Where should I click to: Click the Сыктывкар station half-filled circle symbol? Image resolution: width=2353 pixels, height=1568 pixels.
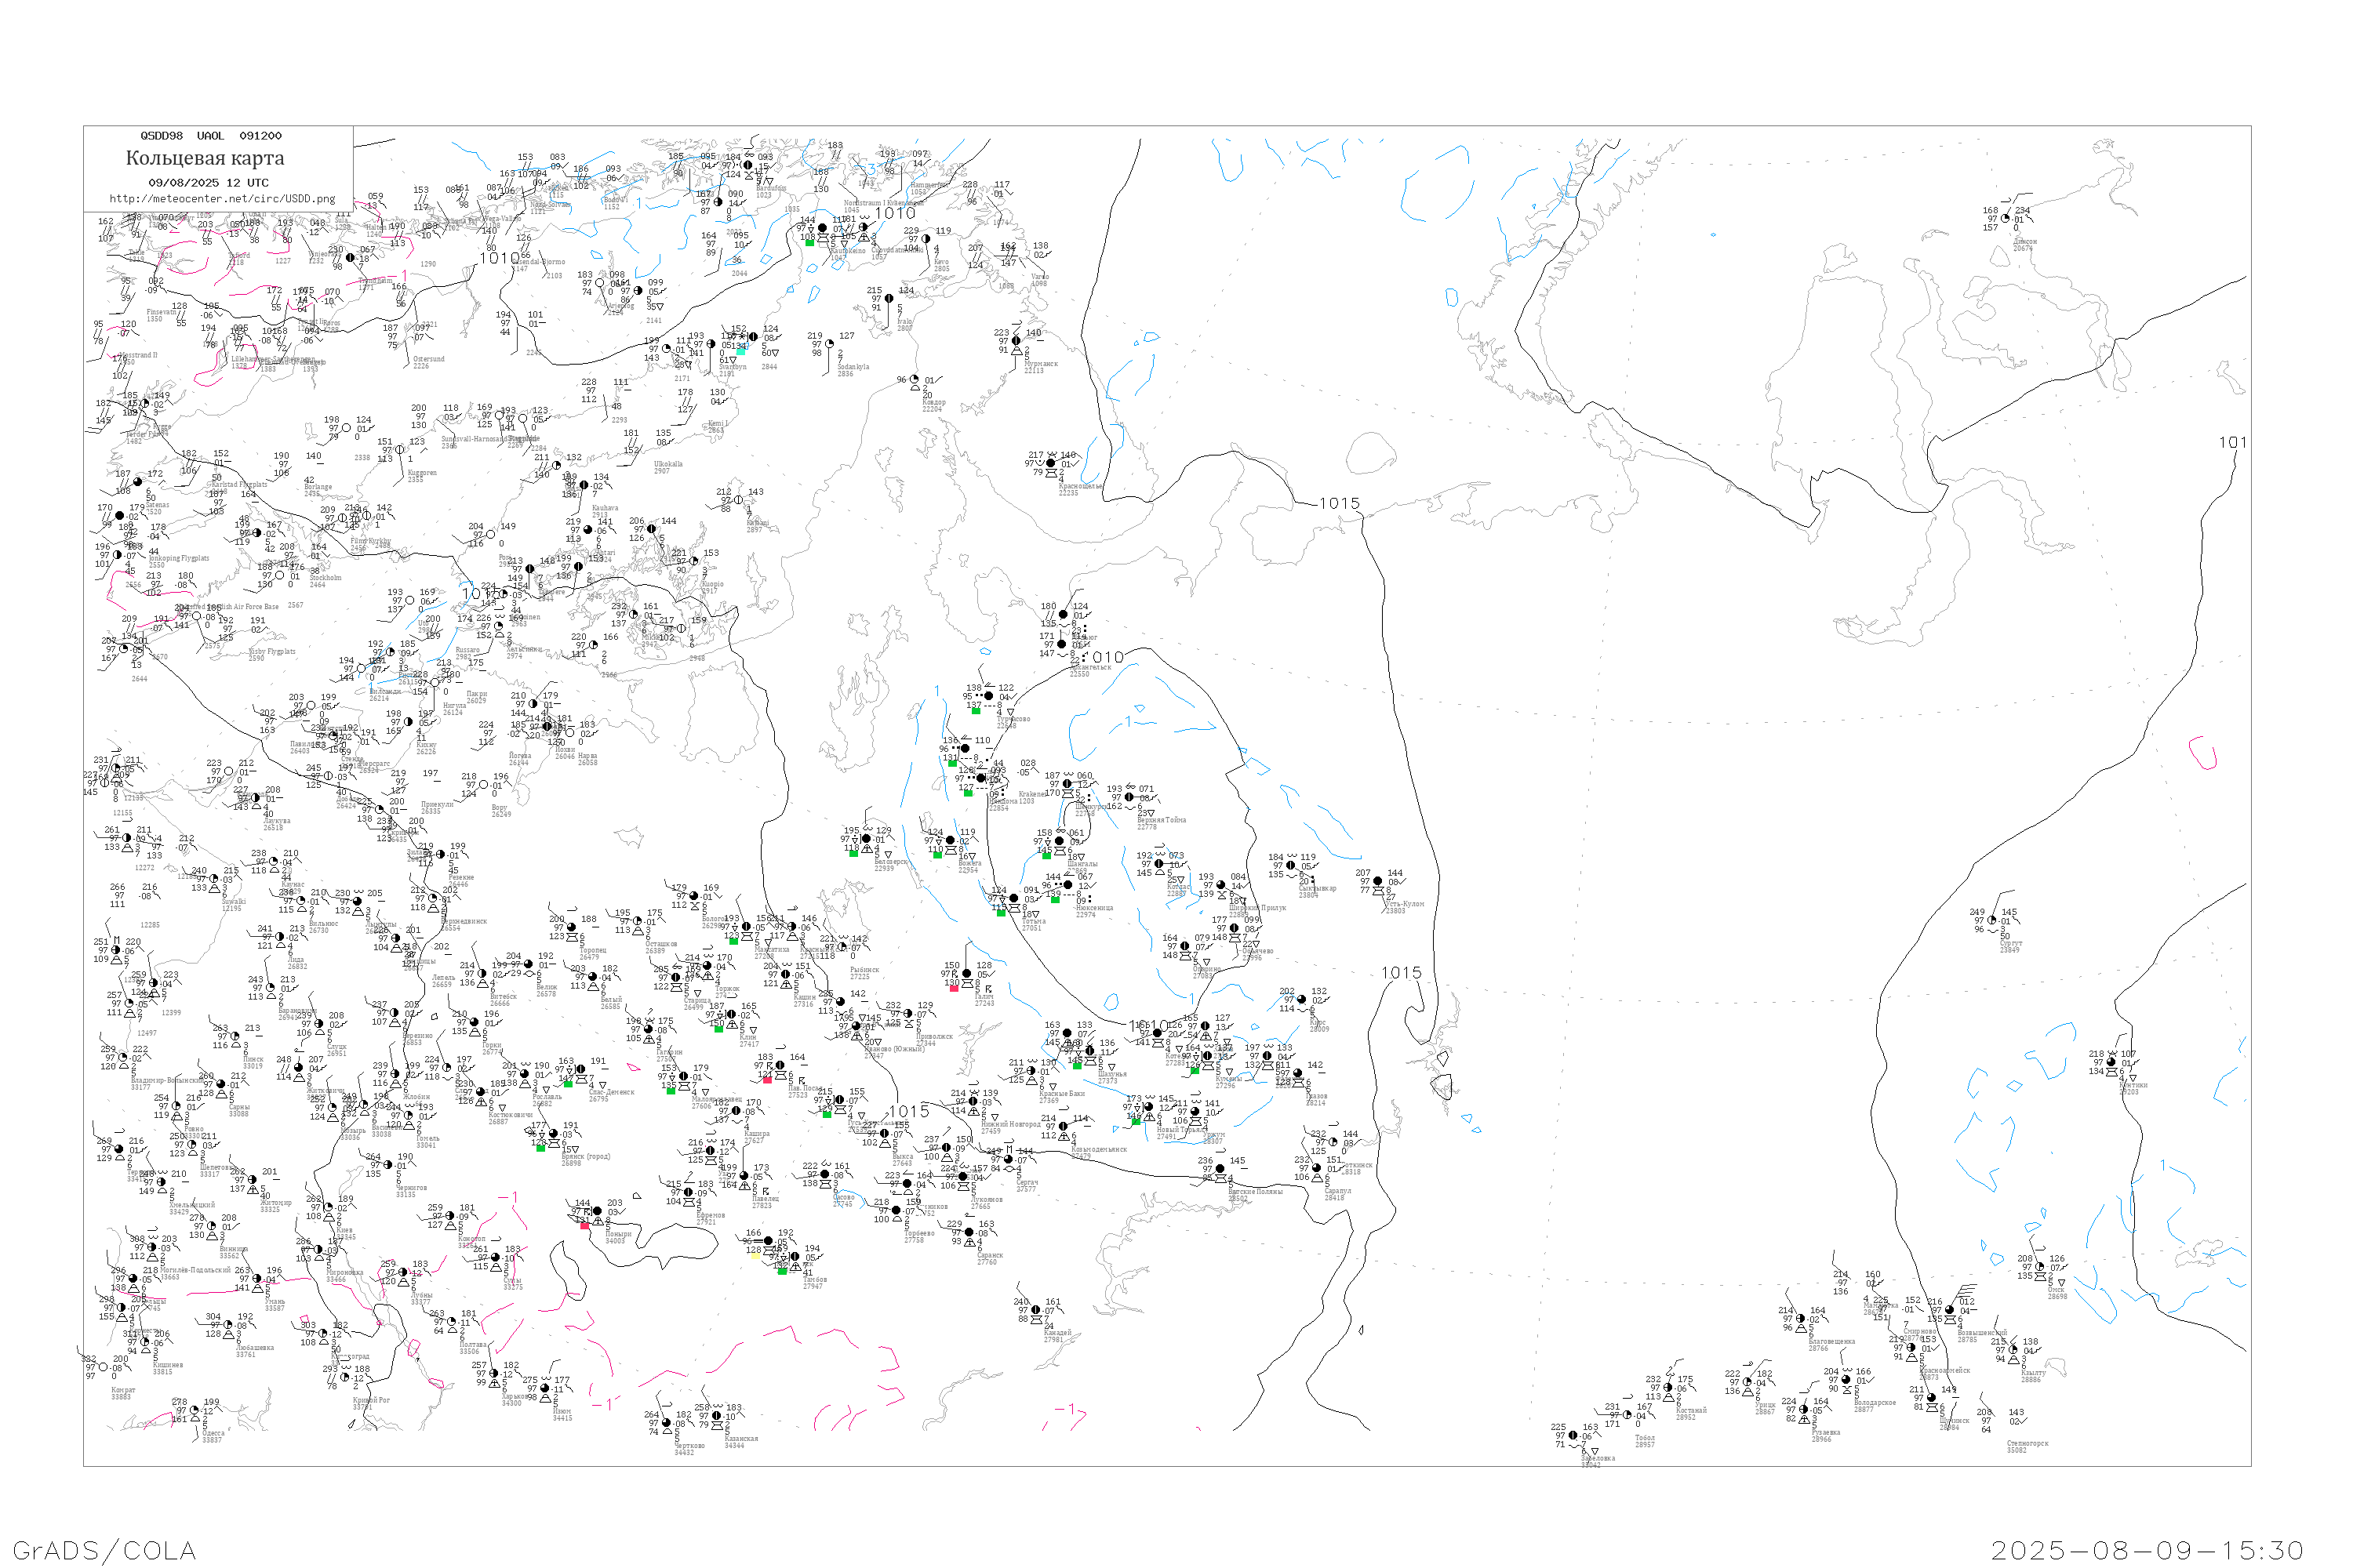pos(1292,866)
